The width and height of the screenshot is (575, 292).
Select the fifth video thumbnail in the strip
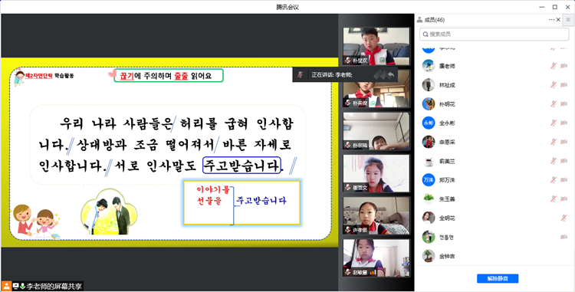pos(376,216)
